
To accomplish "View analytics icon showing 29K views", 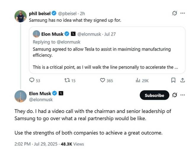I will pyautogui.click(x=138, y=80).
